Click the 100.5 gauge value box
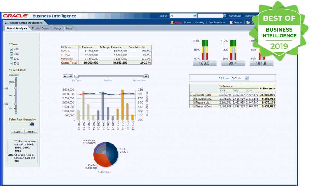Screen dimensions: 310x186 [205, 63]
